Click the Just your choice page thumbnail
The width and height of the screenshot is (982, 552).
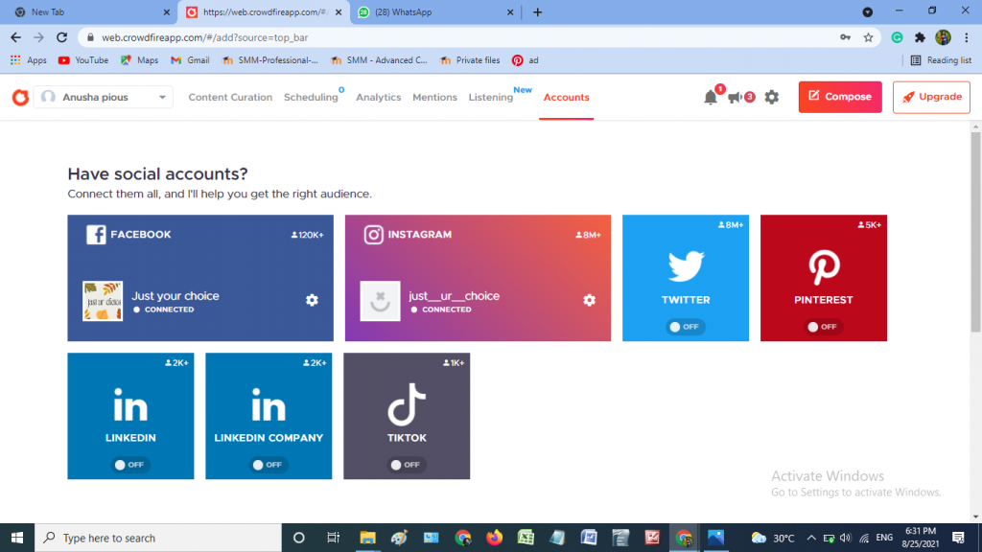(x=103, y=301)
